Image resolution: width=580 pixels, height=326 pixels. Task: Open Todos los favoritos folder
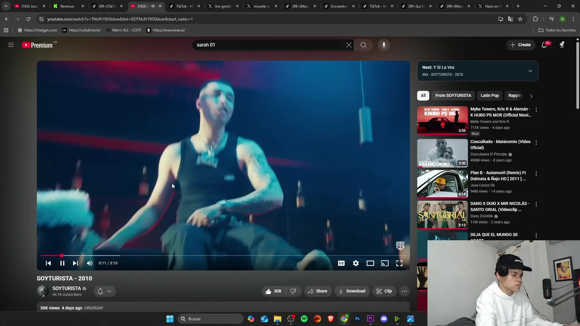coord(557,30)
